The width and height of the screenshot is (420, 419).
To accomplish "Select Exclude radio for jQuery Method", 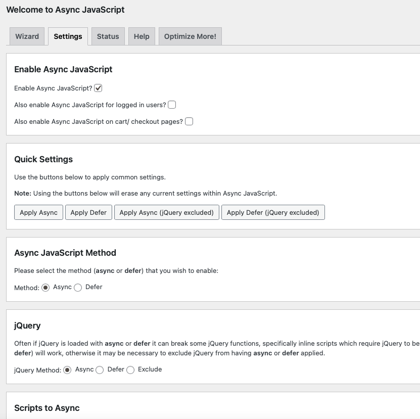I will 130,370.
